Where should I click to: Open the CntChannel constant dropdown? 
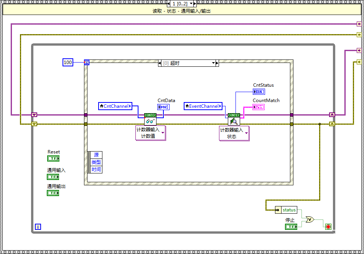[x=130, y=106]
